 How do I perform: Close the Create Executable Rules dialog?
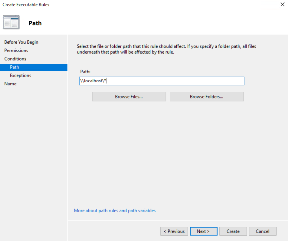(x=282, y=5)
